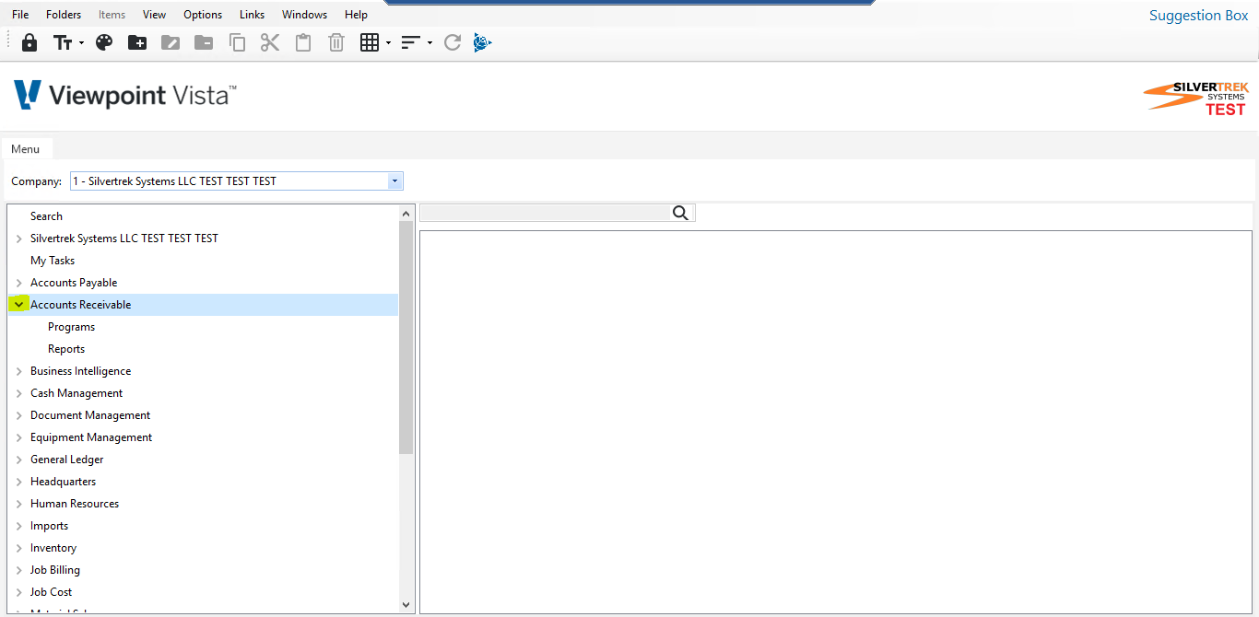Open sort options dropdown arrow
This screenshot has width=1259, height=617.
(429, 43)
